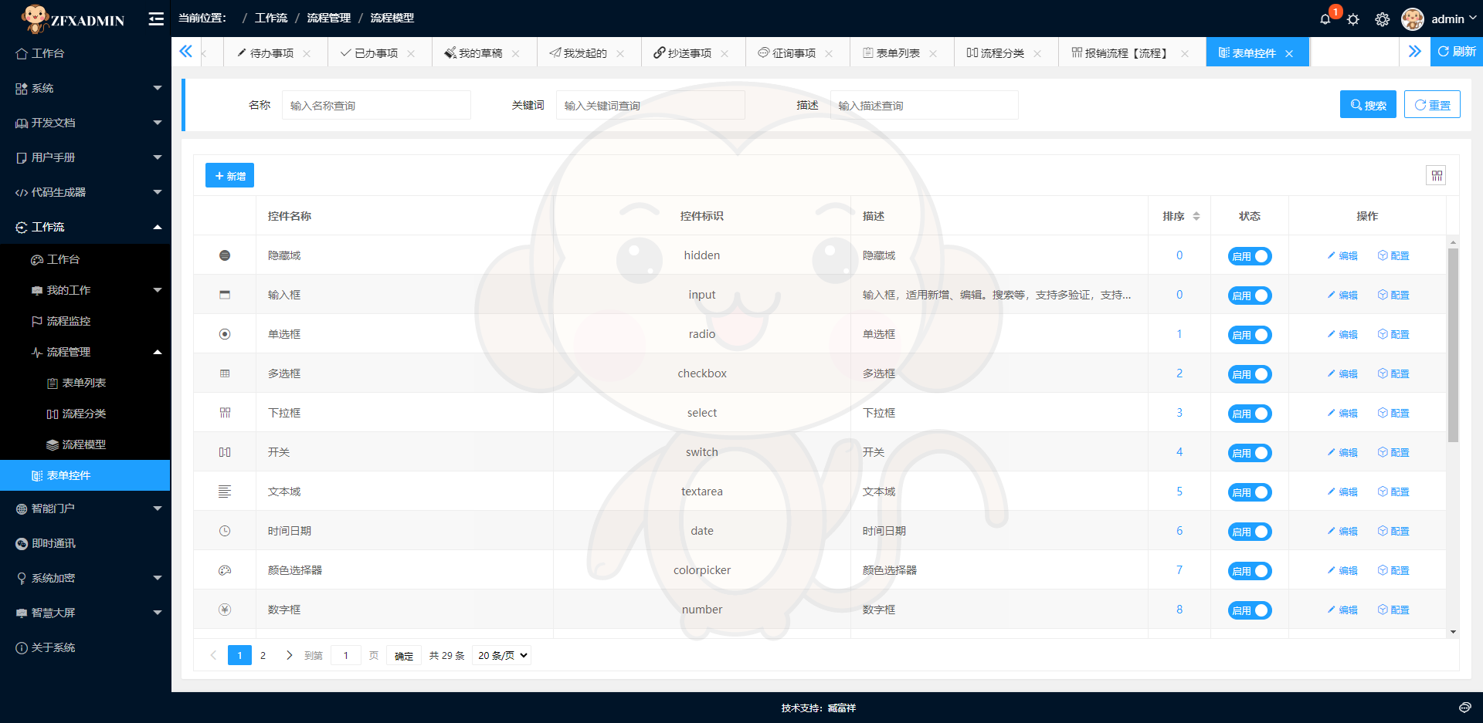The height and width of the screenshot is (723, 1483).
Task: Click the 时间日期 clock icon
Action: pyautogui.click(x=225, y=531)
